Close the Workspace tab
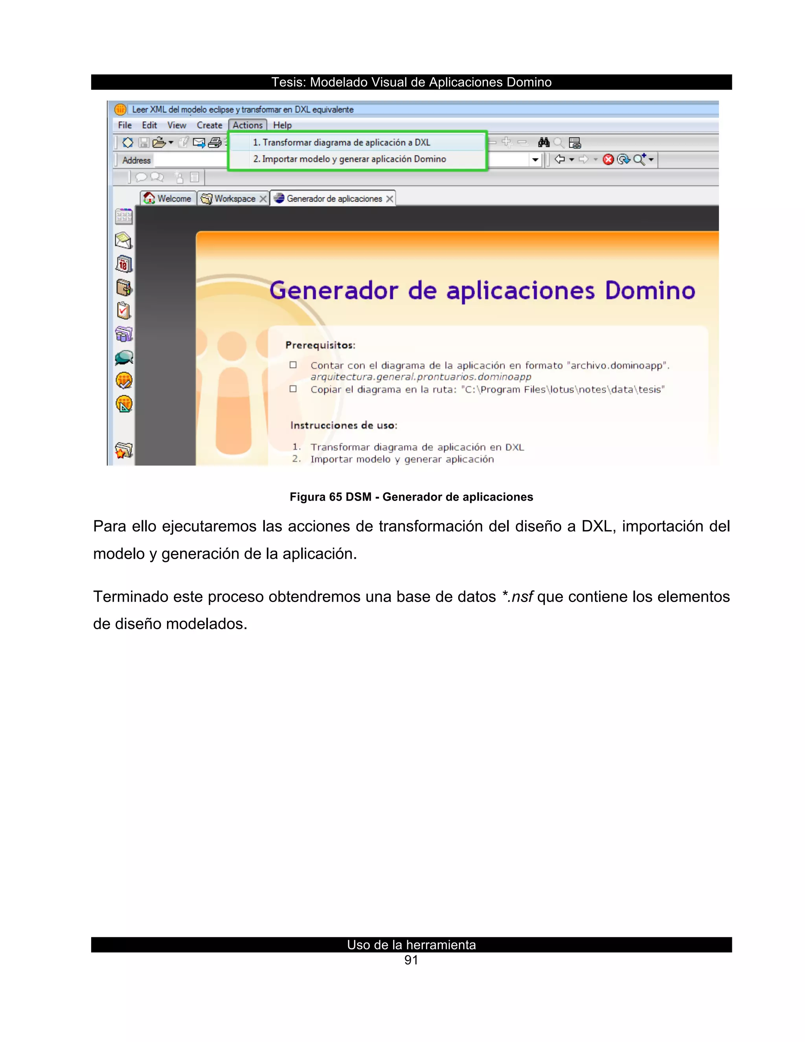 point(263,199)
